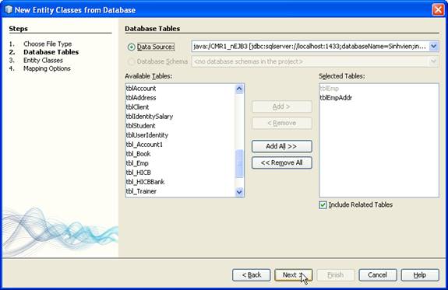Click the Available Tables scroll up arrow
Screen dimensions: 448x290
(239, 89)
